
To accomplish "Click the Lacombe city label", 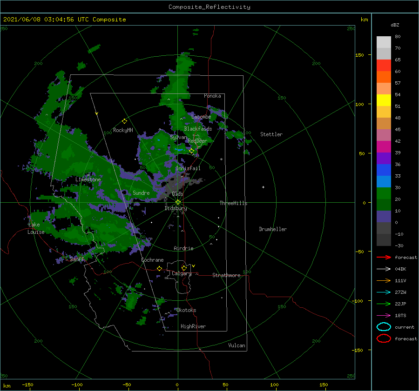I will tap(201, 117).
